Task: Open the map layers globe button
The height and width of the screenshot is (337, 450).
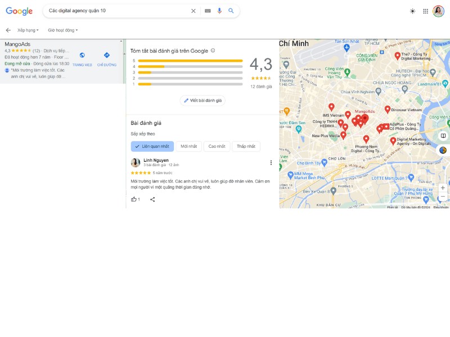Action: coord(443,150)
